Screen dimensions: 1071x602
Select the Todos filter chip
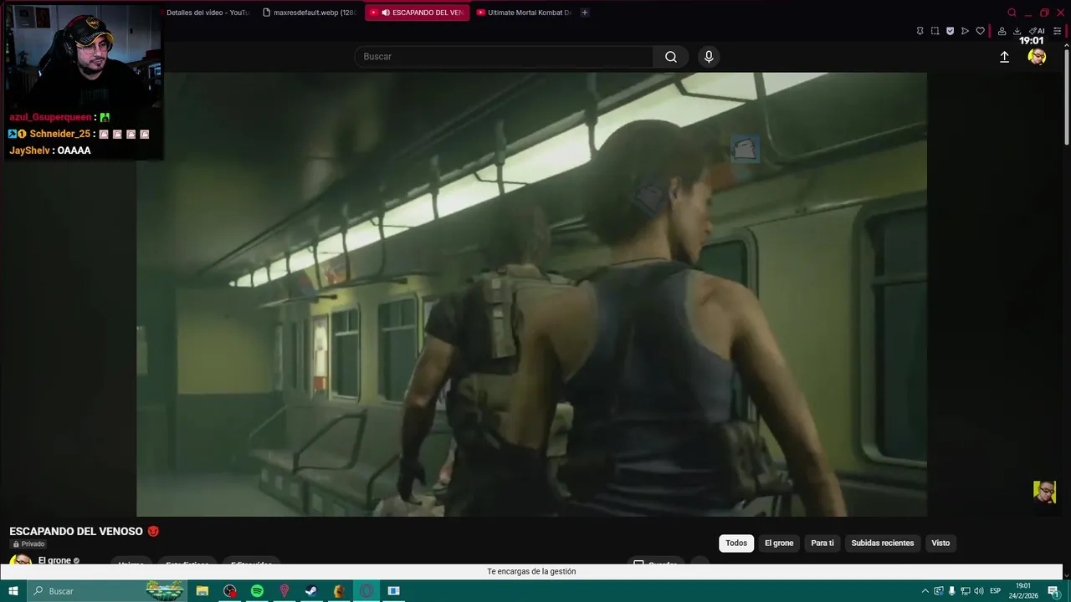(x=736, y=543)
